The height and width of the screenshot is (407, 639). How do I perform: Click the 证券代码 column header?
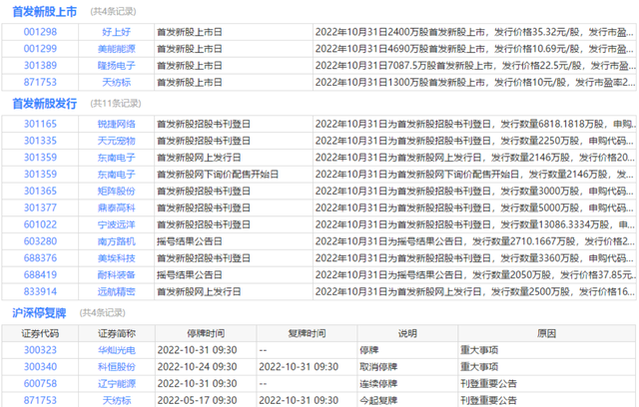pos(40,333)
